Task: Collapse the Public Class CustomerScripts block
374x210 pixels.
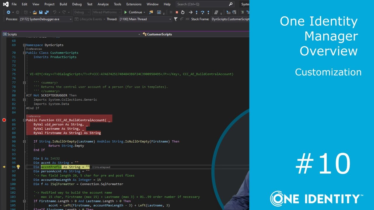Action: click(24, 53)
